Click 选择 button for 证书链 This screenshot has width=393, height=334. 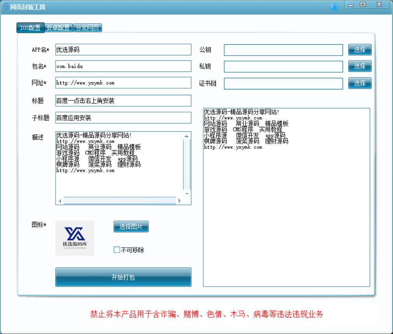point(360,83)
